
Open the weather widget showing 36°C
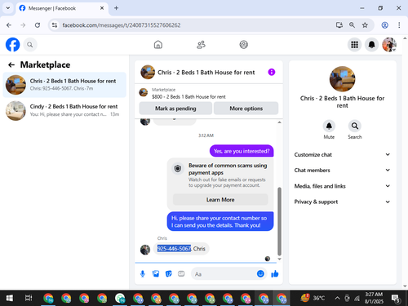[313, 298]
